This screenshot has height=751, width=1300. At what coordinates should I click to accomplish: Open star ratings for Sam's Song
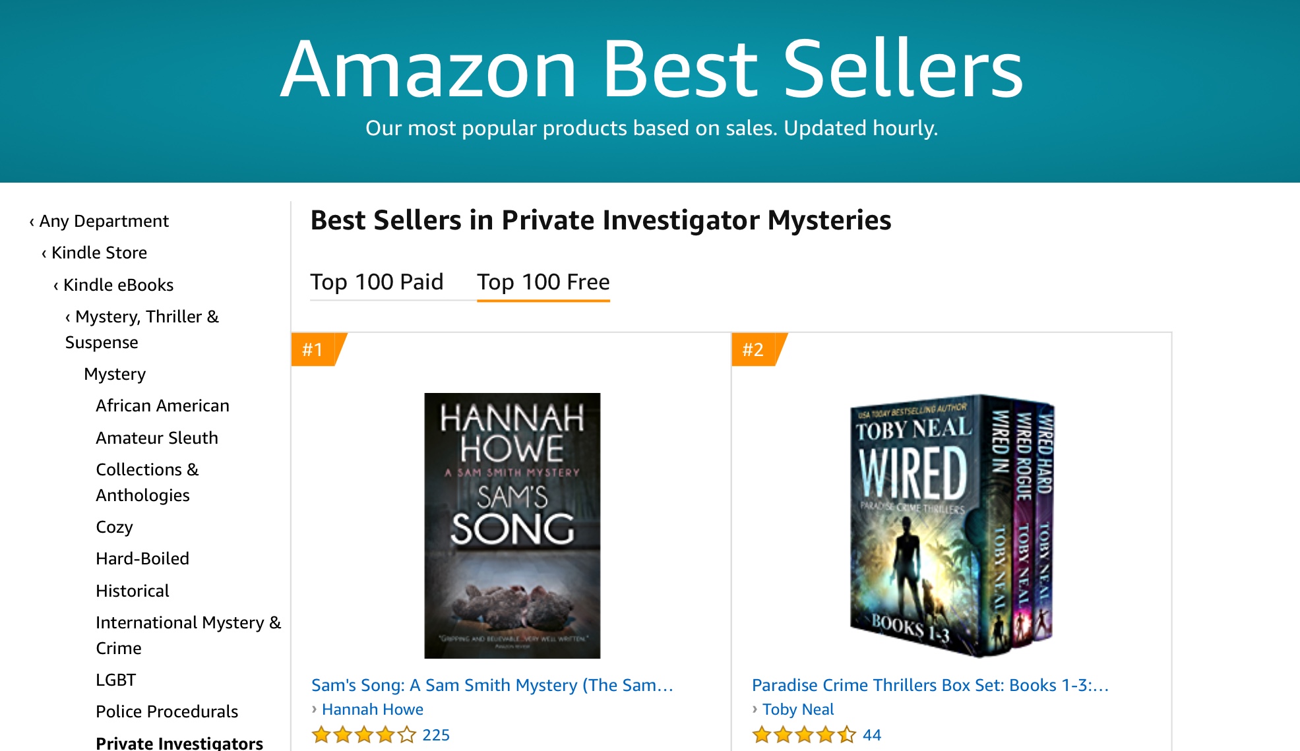tap(364, 735)
